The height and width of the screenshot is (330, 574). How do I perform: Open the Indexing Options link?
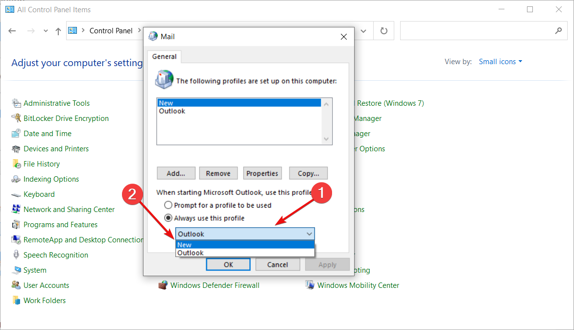51,179
